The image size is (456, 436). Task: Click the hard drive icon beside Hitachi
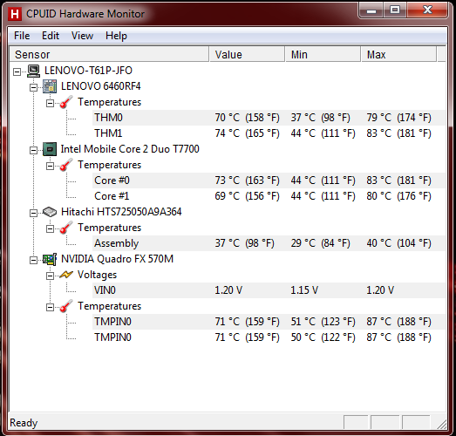(x=50, y=212)
